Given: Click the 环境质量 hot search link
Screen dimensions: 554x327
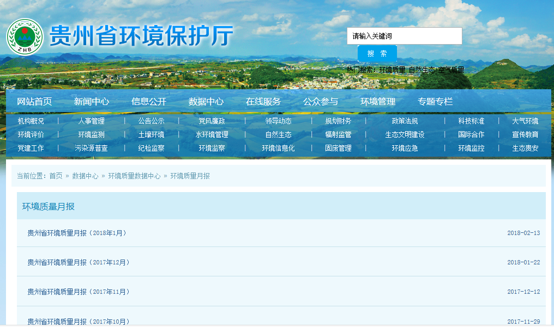Looking at the screenshot, I should tap(393, 70).
